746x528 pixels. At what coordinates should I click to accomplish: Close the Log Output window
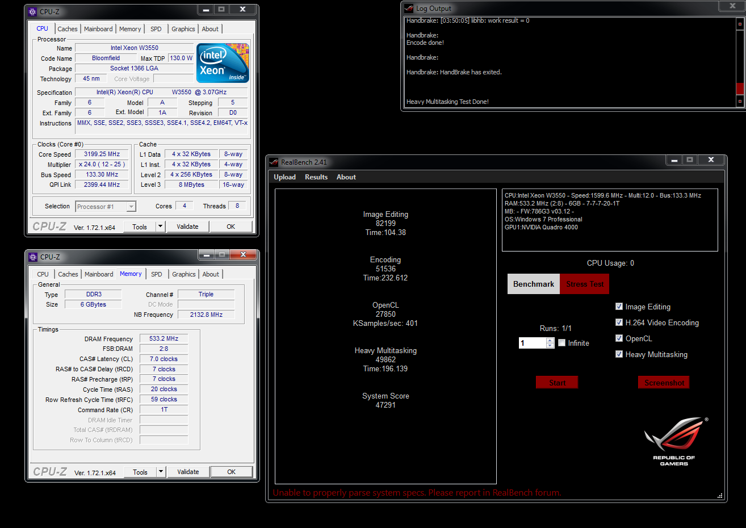[x=733, y=6]
